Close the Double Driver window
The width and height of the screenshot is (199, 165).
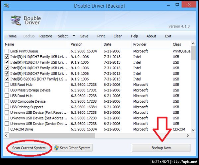coord(189,5)
